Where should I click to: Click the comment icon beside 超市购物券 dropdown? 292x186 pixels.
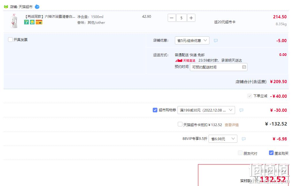(241, 110)
